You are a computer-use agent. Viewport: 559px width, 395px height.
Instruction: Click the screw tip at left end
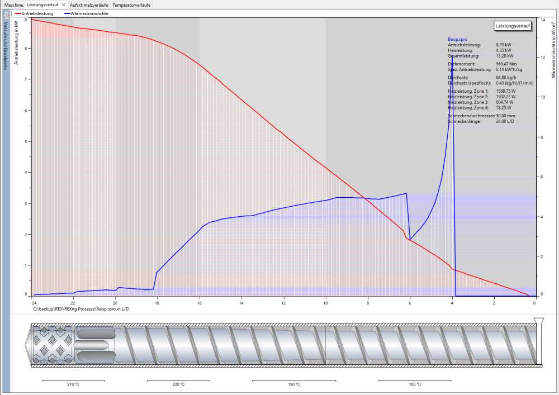29,345
